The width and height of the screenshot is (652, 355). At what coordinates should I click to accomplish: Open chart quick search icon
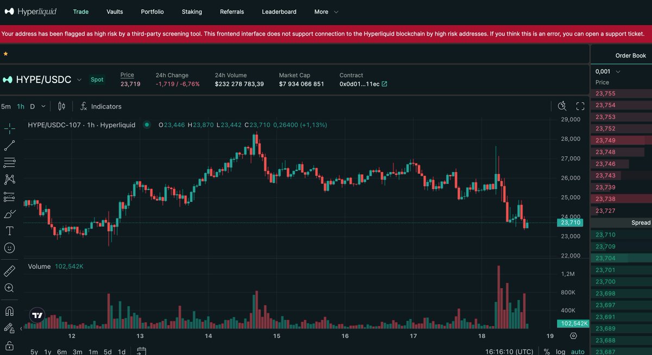pyautogui.click(x=562, y=106)
